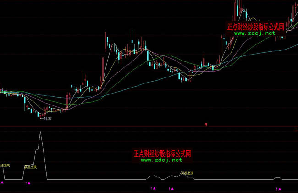Click the leftmost magenta triangle signal marker
Screen dimensions: 298x193
click(2, 182)
